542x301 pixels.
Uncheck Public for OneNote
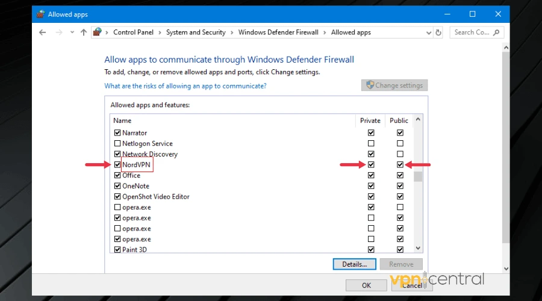click(x=400, y=186)
